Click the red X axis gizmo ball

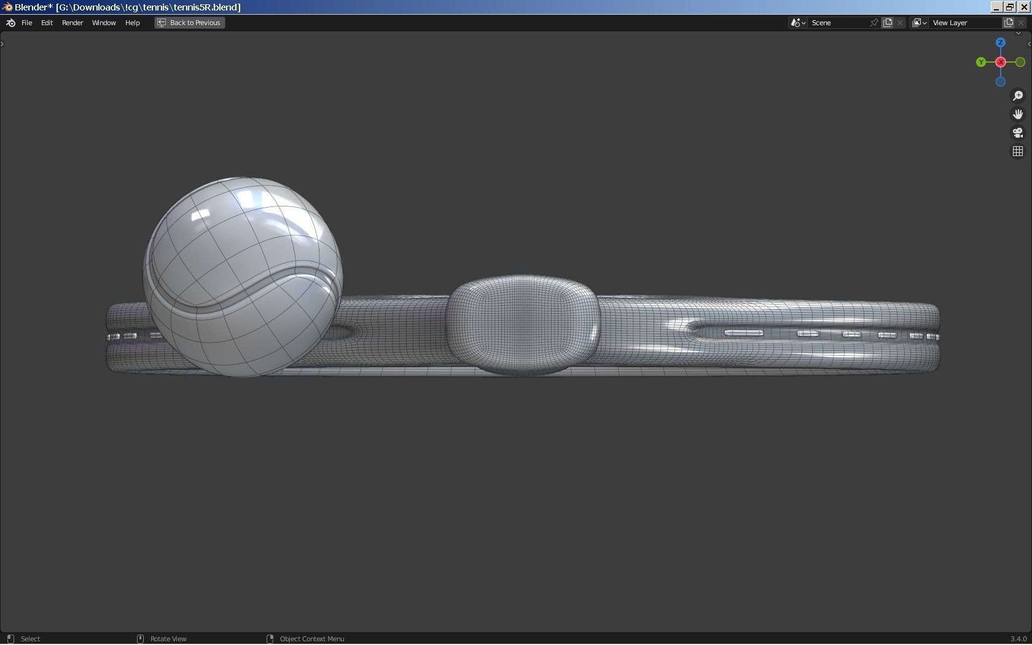1001,62
